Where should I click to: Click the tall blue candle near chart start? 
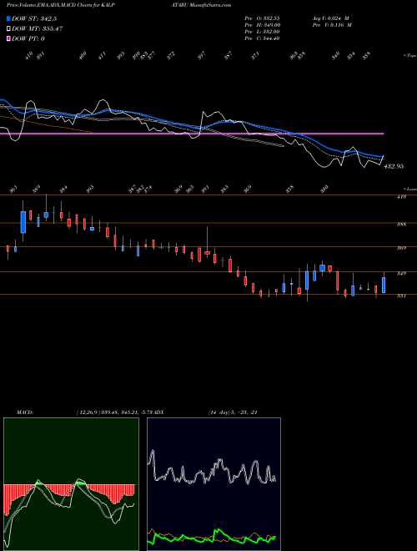tap(23, 222)
